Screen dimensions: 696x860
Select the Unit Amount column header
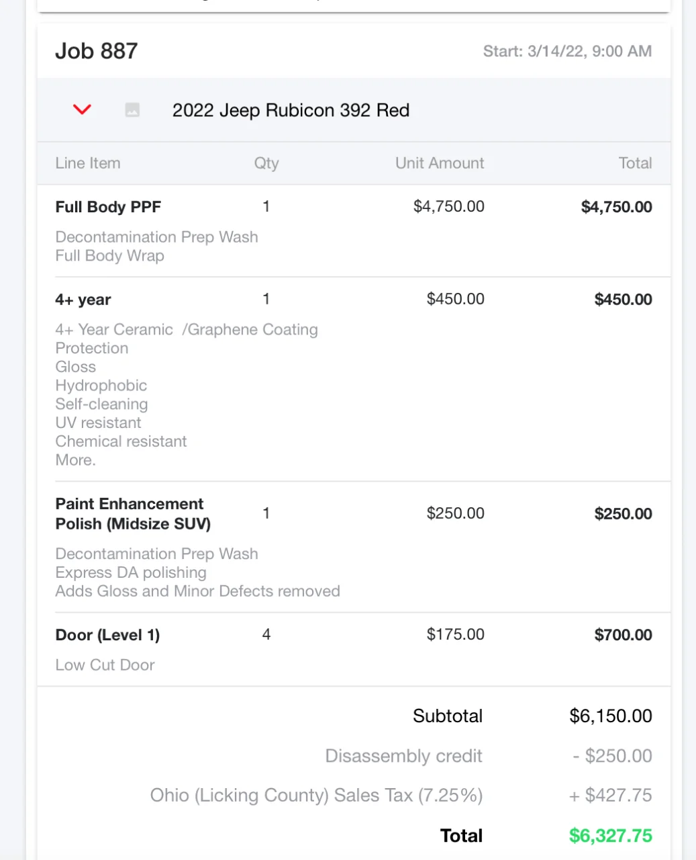coord(439,163)
